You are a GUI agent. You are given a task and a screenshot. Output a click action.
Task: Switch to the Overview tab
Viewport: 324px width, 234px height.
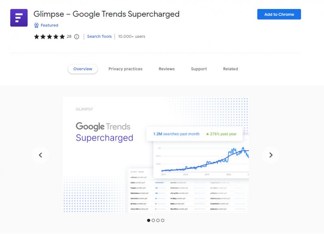tap(83, 69)
